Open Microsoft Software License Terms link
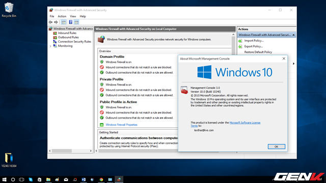Viewport: 326px width, 183px height. [x=244, y=123]
